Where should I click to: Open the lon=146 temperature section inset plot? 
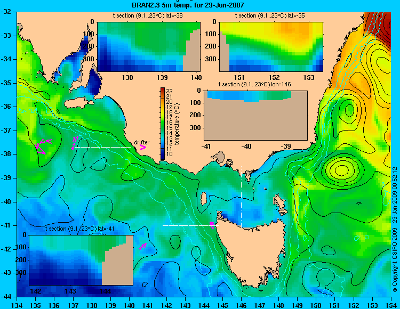coord(255,116)
